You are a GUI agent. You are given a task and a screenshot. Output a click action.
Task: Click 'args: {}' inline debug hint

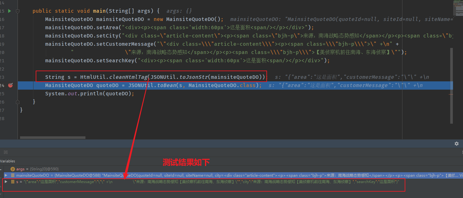(x=179, y=11)
